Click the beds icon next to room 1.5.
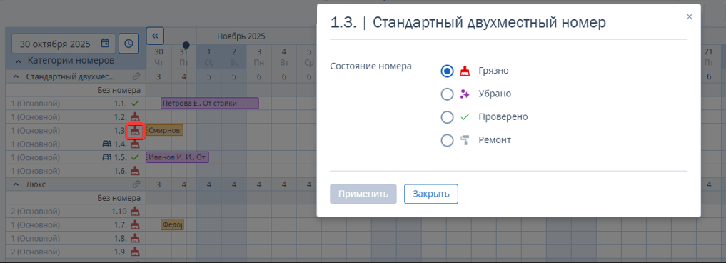Image resolution: width=726 pixels, height=263 pixels. 107,158
